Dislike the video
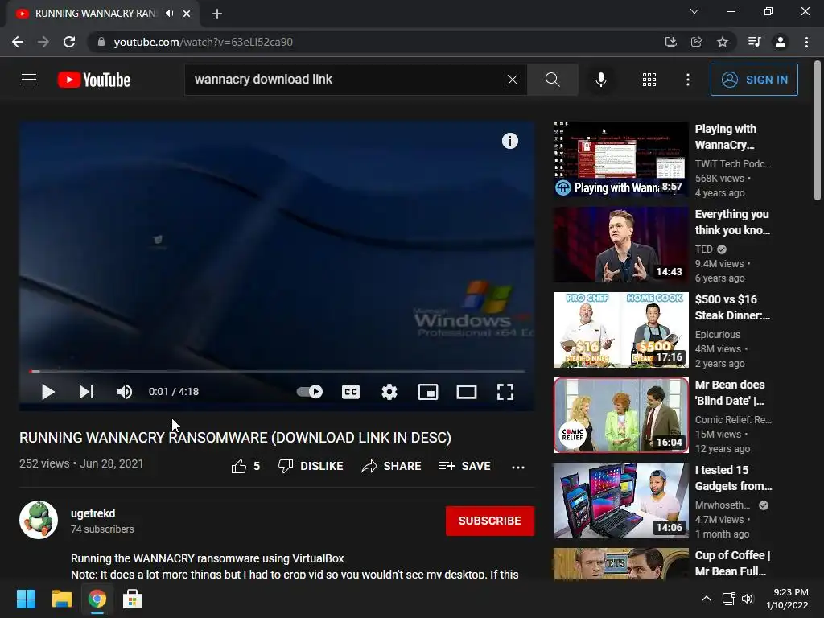Viewport: 824px width, 618px height. 311,466
